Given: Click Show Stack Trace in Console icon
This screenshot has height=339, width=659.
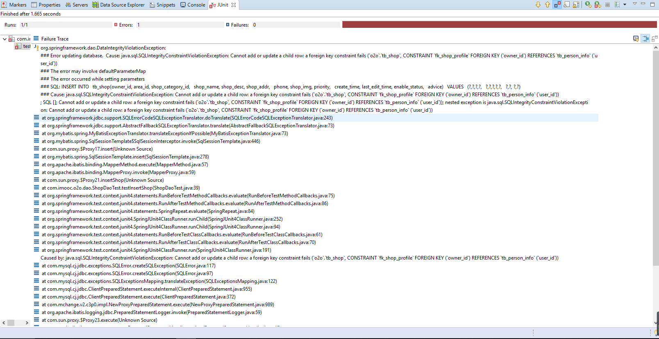Looking at the screenshot, I should coord(636,38).
